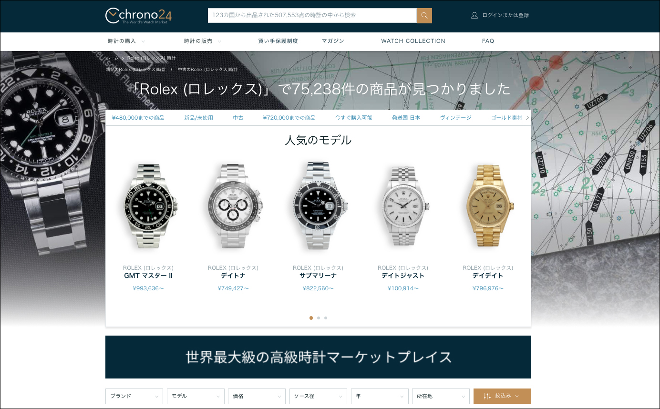
Task: Click the right arrow in the filter chips row
Action: (x=527, y=118)
